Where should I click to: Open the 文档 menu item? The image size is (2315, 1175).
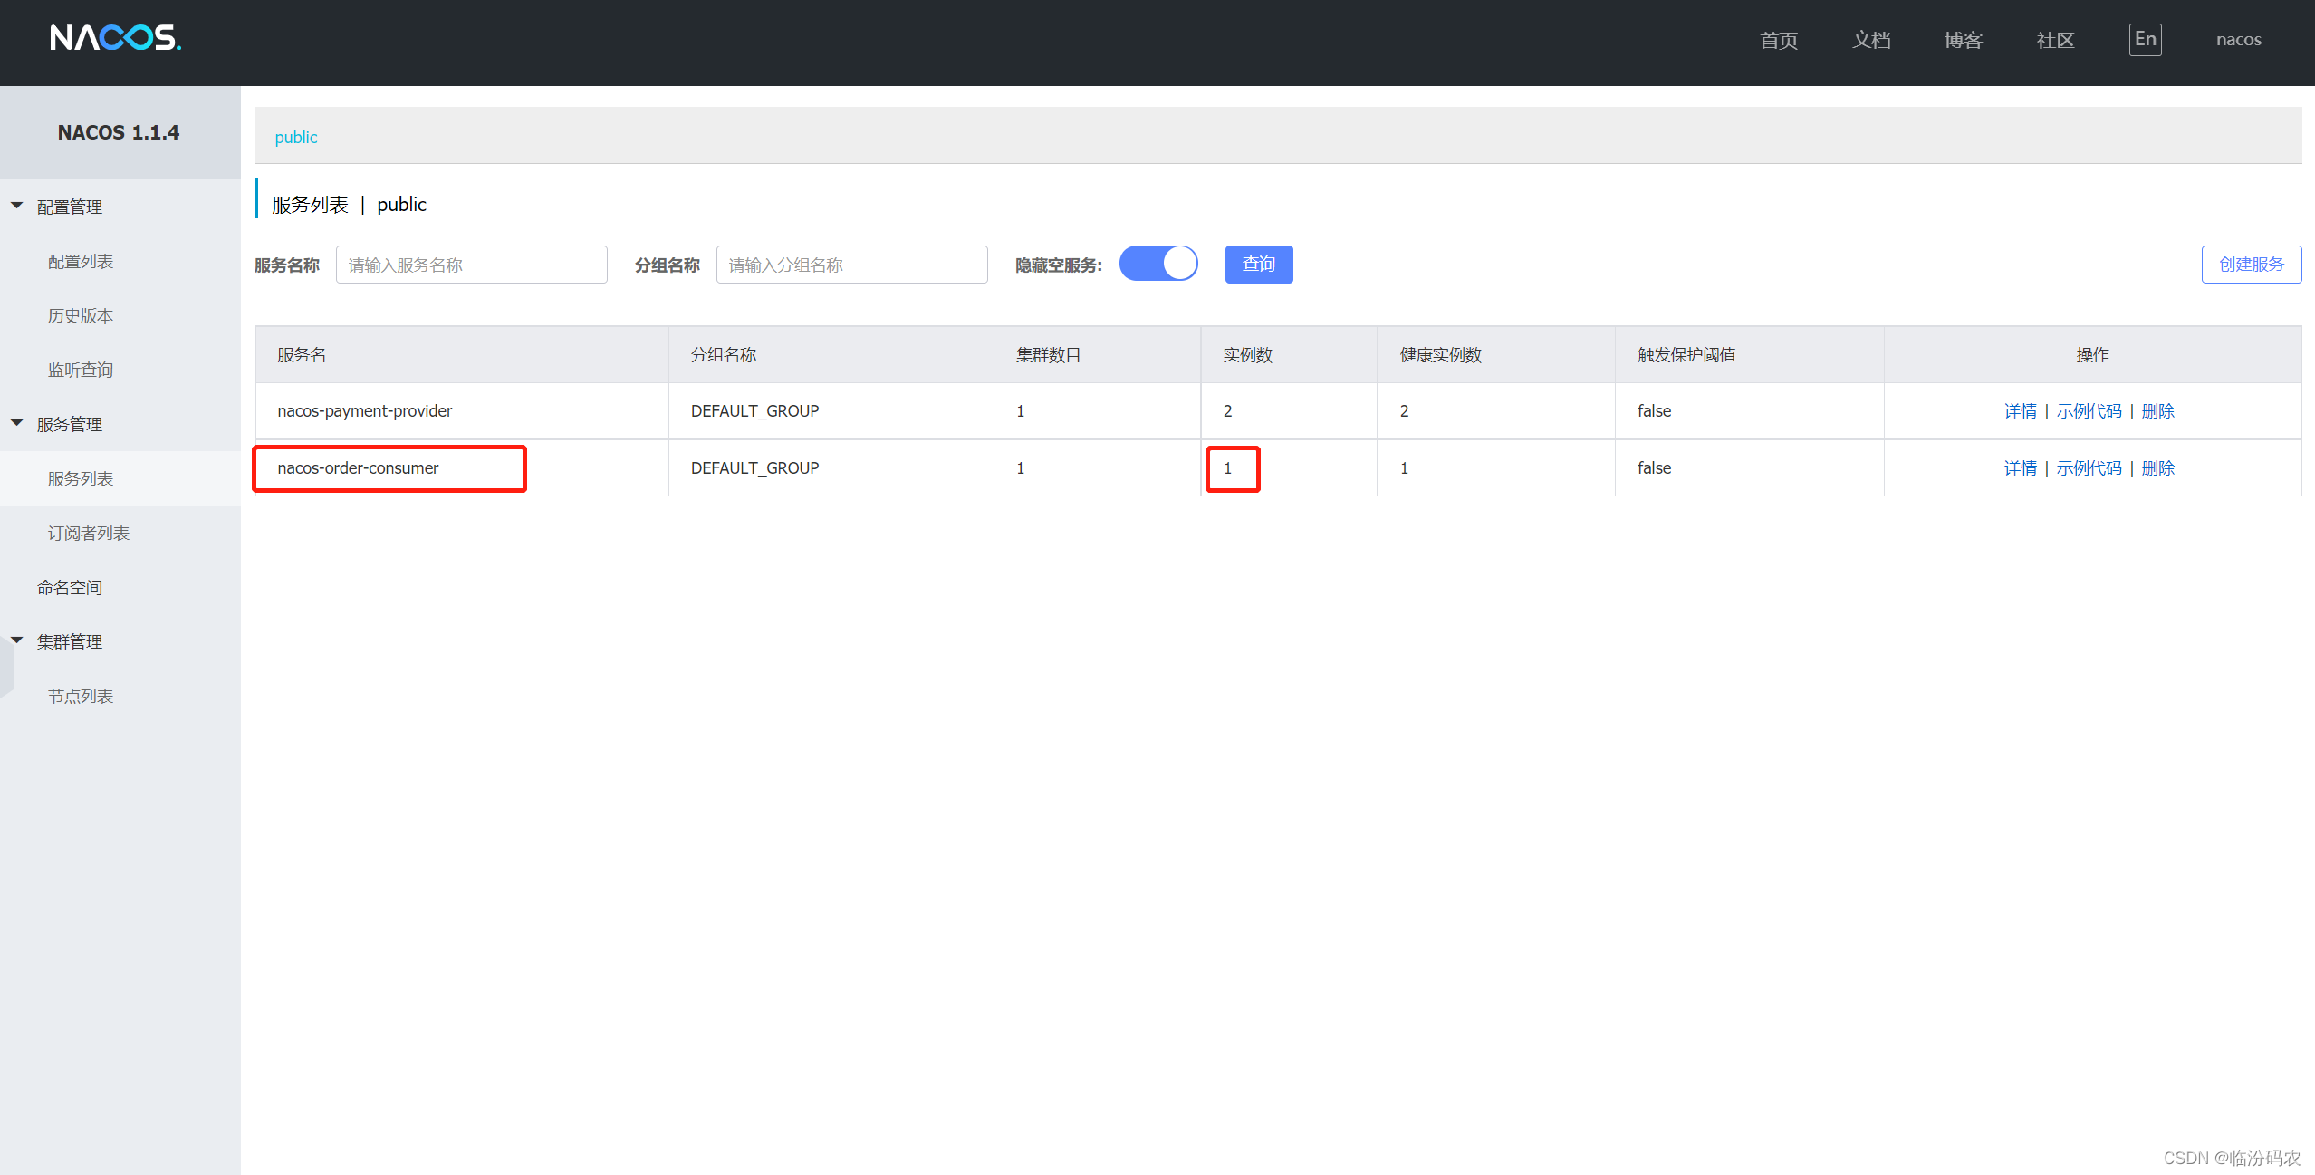tap(1871, 40)
